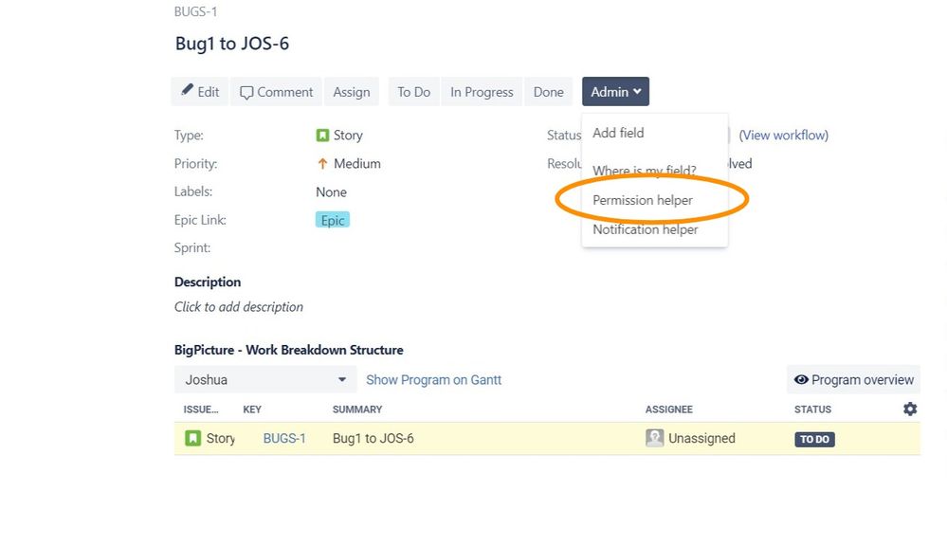
Task: Mark issue as Done
Action: tap(549, 92)
